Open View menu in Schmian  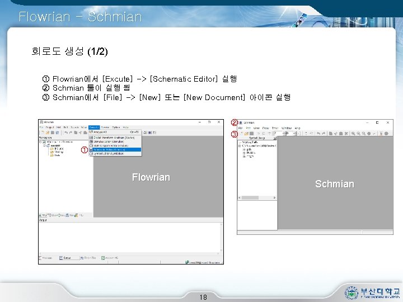[x=256, y=128]
